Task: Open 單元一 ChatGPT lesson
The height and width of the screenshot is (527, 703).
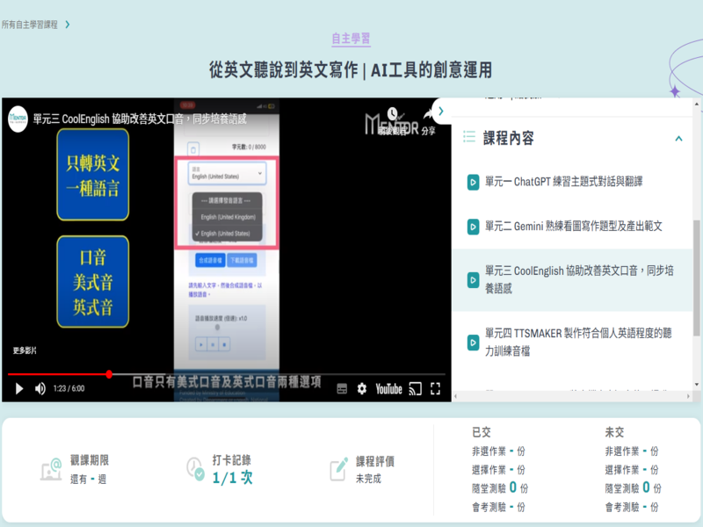Action: click(x=563, y=182)
